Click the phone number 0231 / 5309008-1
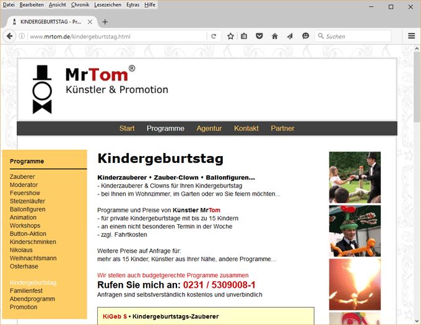The image size is (421, 325). coord(219,285)
